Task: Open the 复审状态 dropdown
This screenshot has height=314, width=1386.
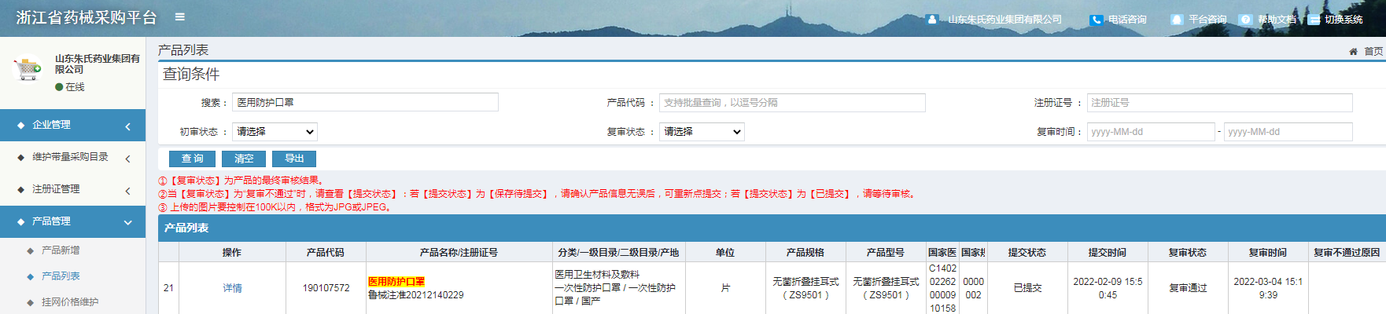Action: pyautogui.click(x=702, y=132)
